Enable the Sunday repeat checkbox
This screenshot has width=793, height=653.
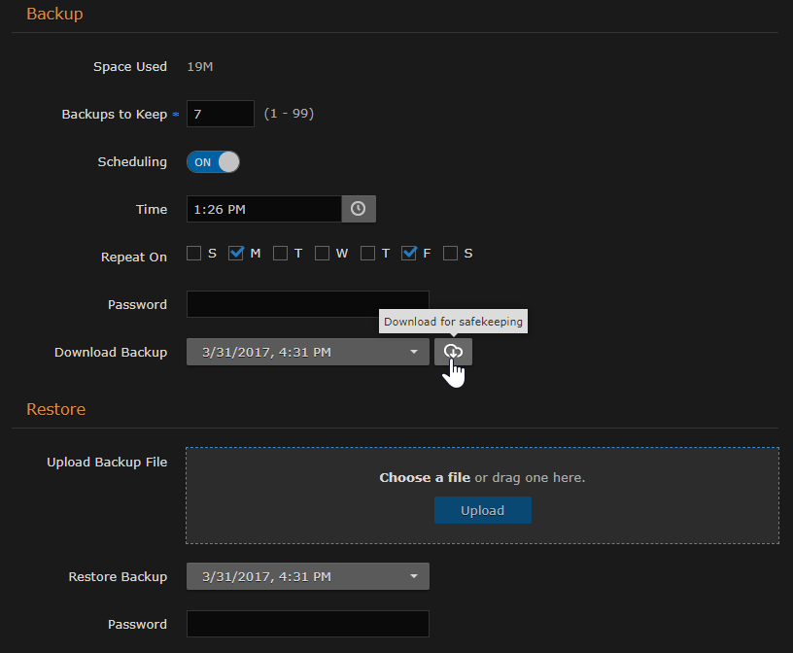(x=193, y=253)
